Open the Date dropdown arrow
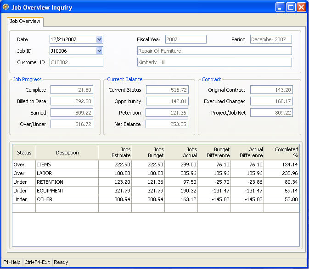Screen dimensions: 309x269 100,39
